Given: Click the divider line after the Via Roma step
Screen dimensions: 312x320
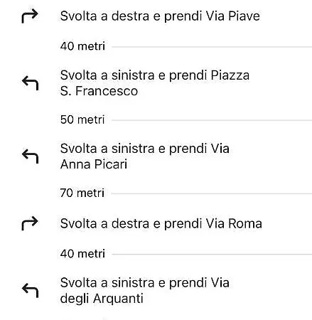Looking at the screenshot, I should click(x=212, y=255).
